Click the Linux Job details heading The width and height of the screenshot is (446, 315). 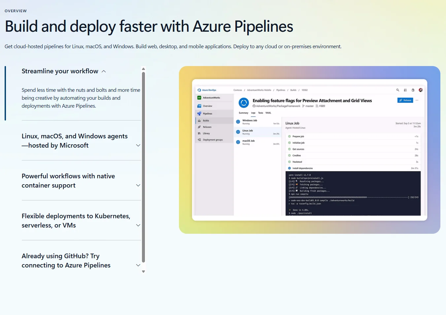tap(292, 123)
